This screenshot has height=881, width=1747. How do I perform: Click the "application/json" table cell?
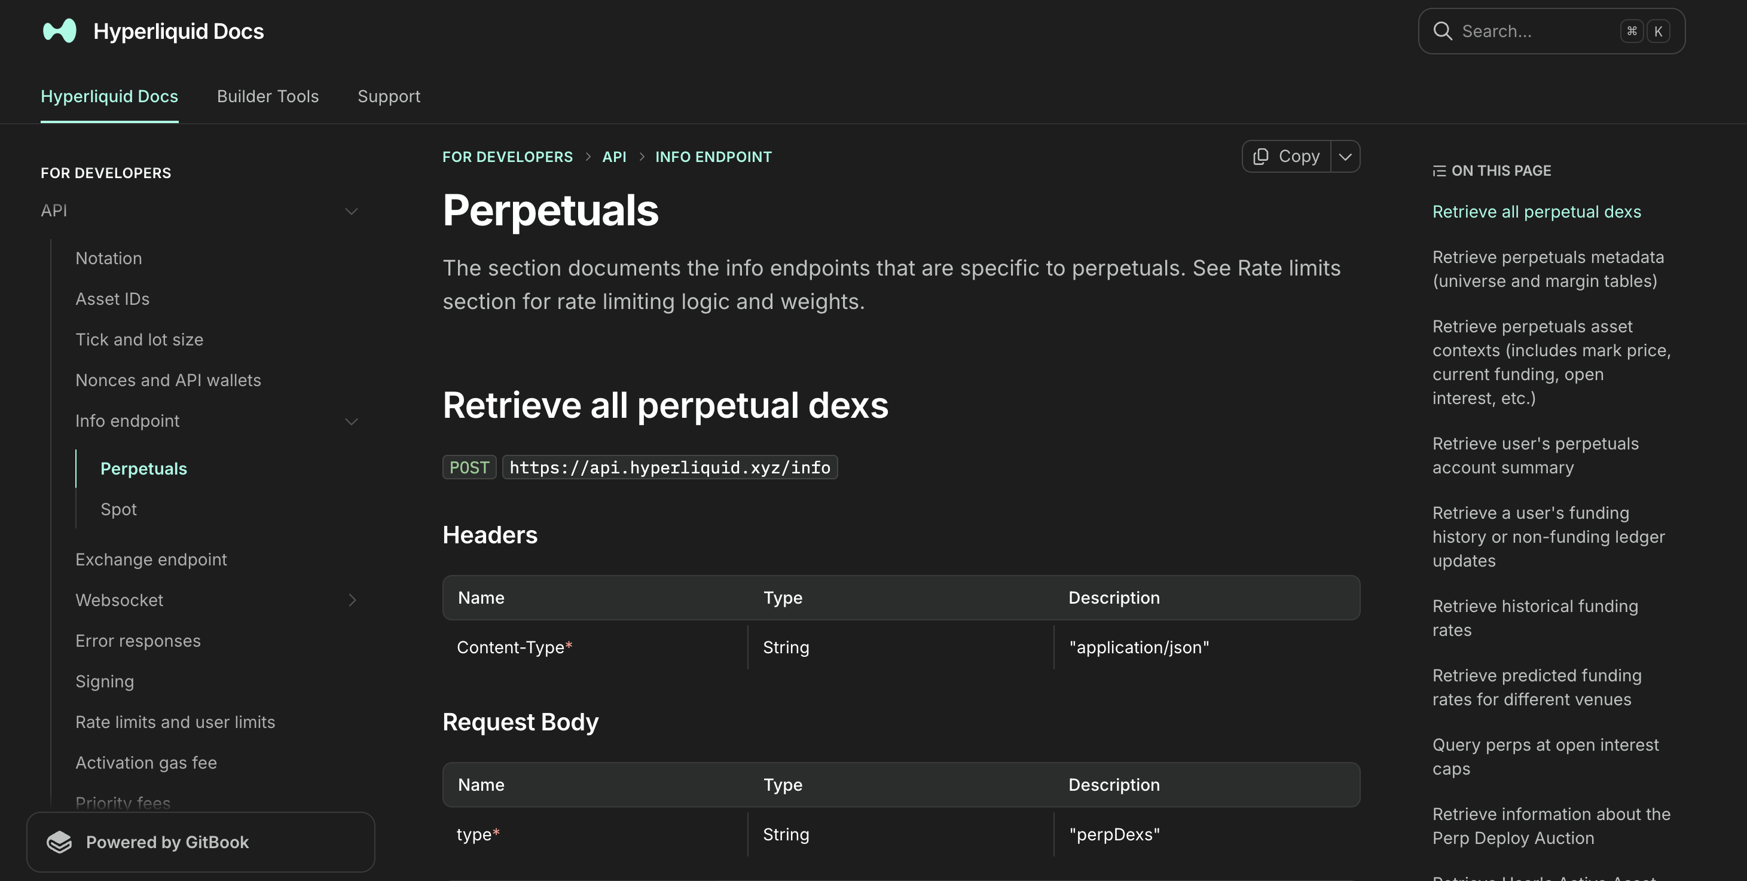1207,648
